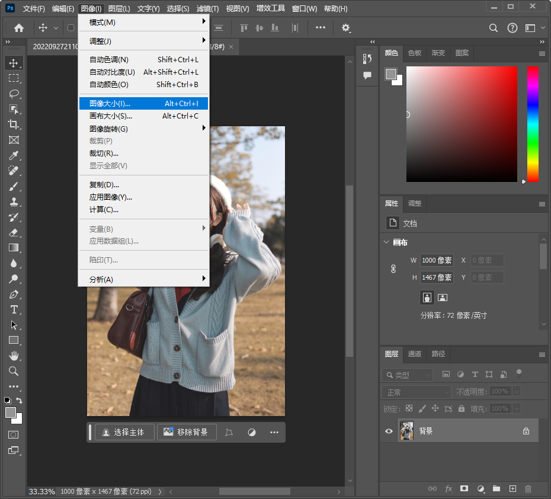Viewport: 551px width, 499px height.
Task: Select the Hand tool
Action: pyautogui.click(x=14, y=356)
